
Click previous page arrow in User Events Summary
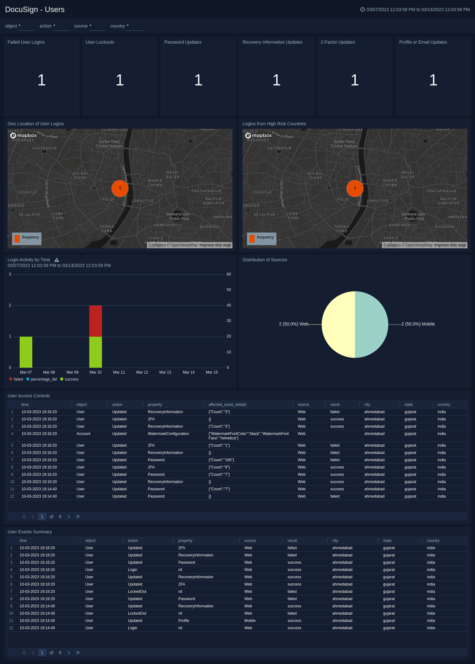click(x=33, y=653)
